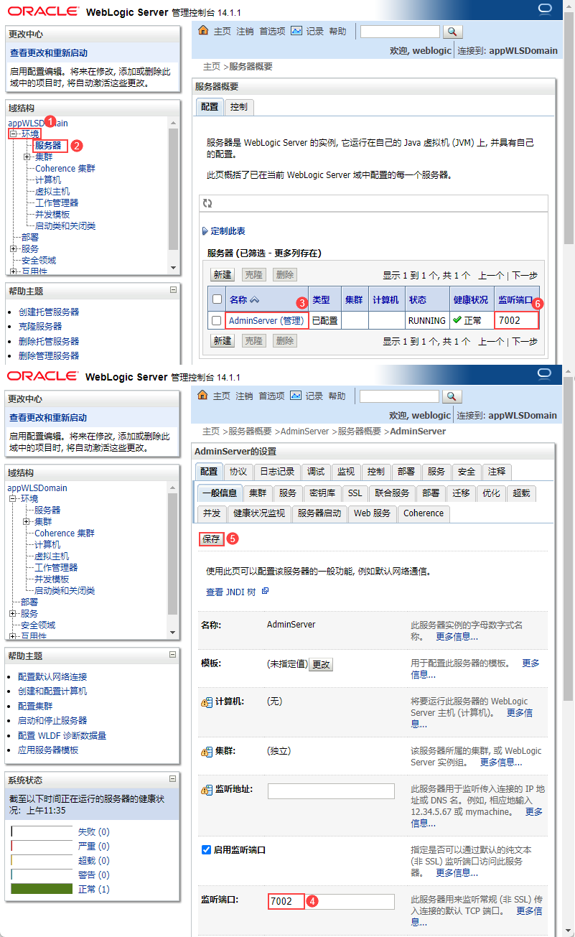Expand 集群 node in upper domain tree
Image resolution: width=575 pixels, height=937 pixels.
pyautogui.click(x=27, y=157)
